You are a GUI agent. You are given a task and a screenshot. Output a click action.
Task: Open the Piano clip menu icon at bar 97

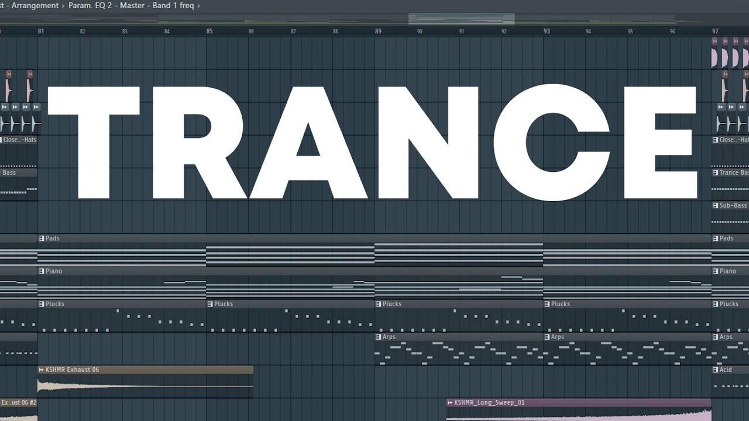[x=716, y=271]
